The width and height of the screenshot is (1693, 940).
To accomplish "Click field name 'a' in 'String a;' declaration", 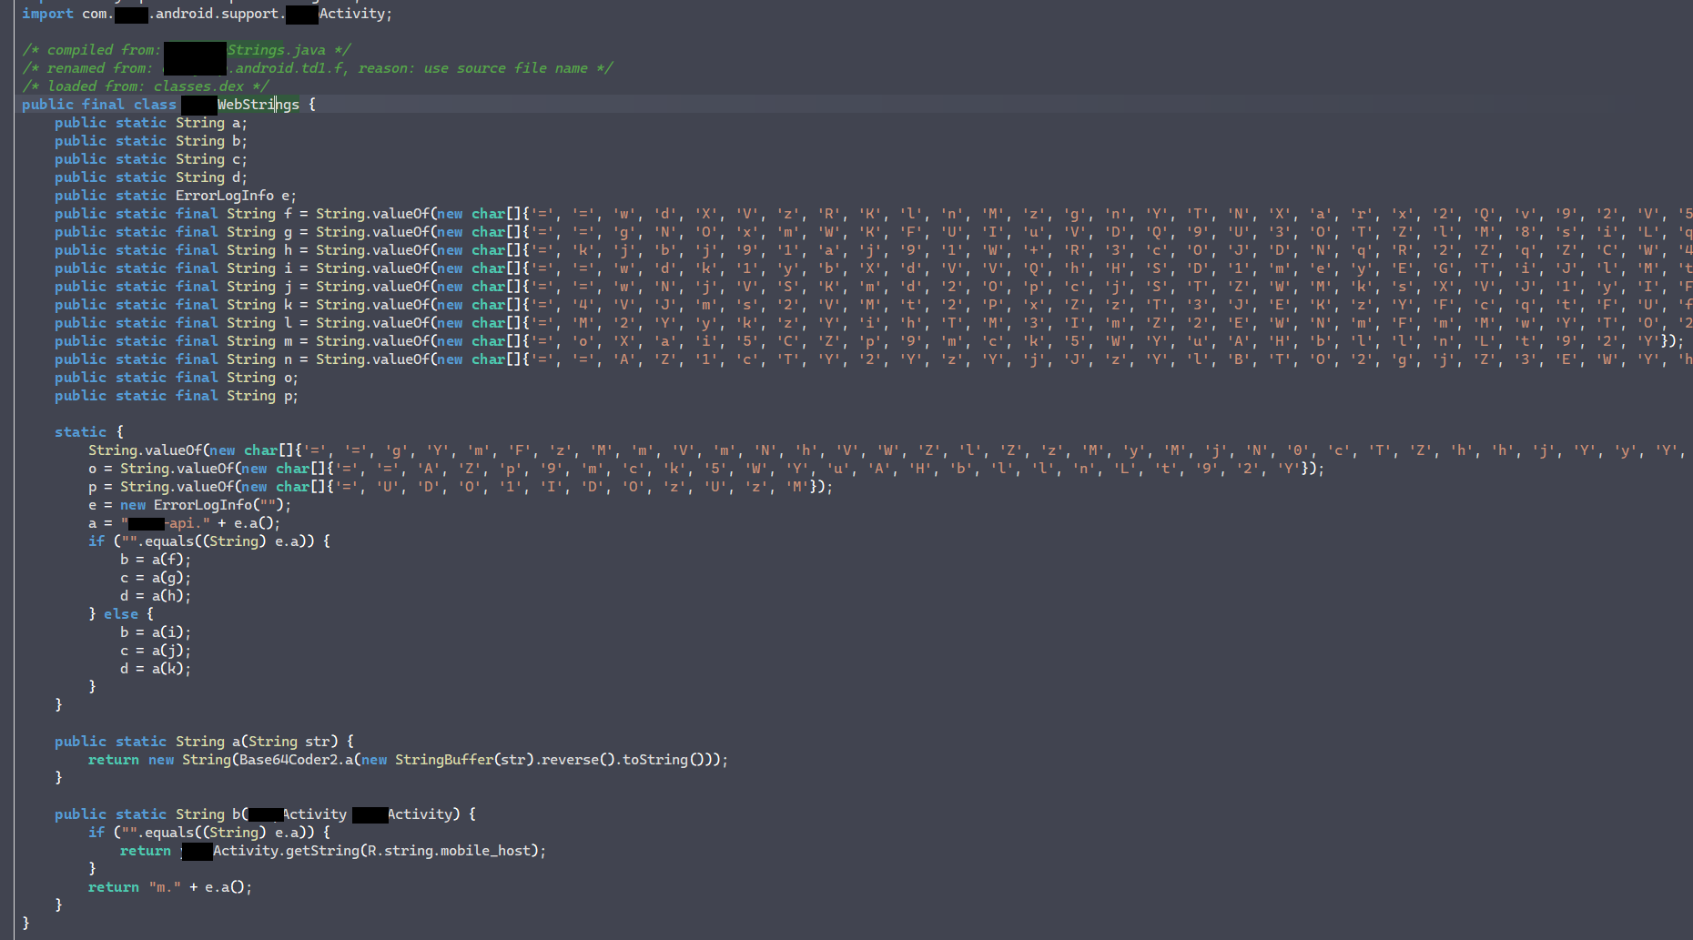I will pyautogui.click(x=237, y=123).
